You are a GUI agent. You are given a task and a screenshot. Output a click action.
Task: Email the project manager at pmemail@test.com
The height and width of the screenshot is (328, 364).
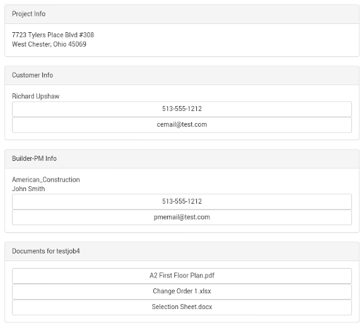click(x=182, y=217)
